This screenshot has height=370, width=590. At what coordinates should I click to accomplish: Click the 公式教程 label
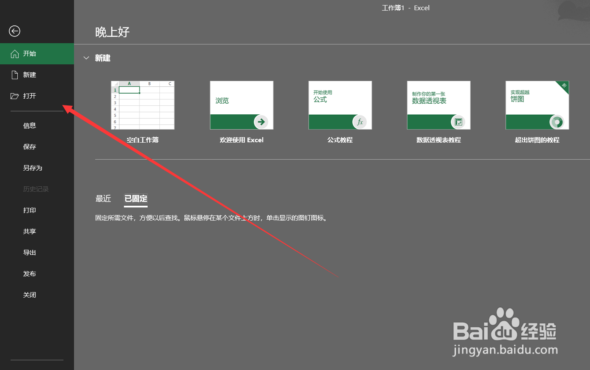340,140
